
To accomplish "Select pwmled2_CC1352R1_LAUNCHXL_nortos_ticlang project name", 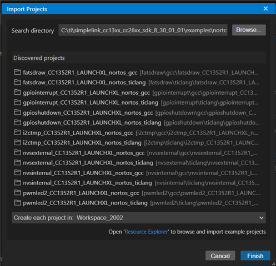I will click(85, 203).
